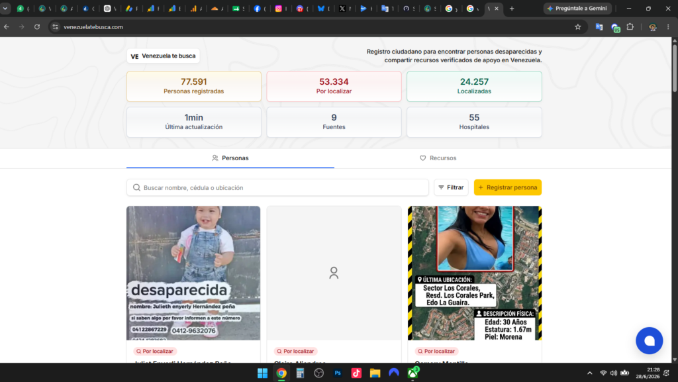Bookmark this page with the star icon
Viewport: 678px width, 382px height.
577,26
